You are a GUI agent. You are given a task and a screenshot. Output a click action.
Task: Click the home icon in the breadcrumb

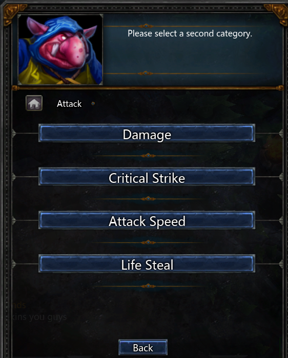pyautogui.click(x=34, y=103)
